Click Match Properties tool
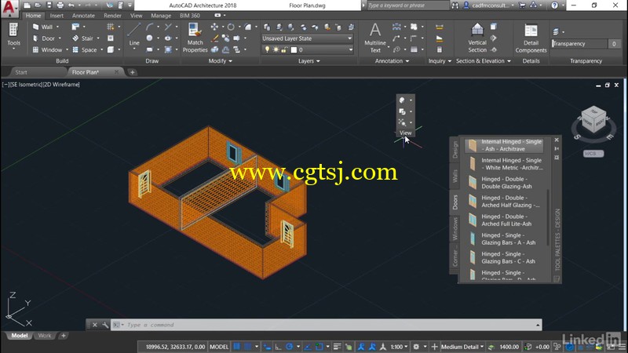 195,38
